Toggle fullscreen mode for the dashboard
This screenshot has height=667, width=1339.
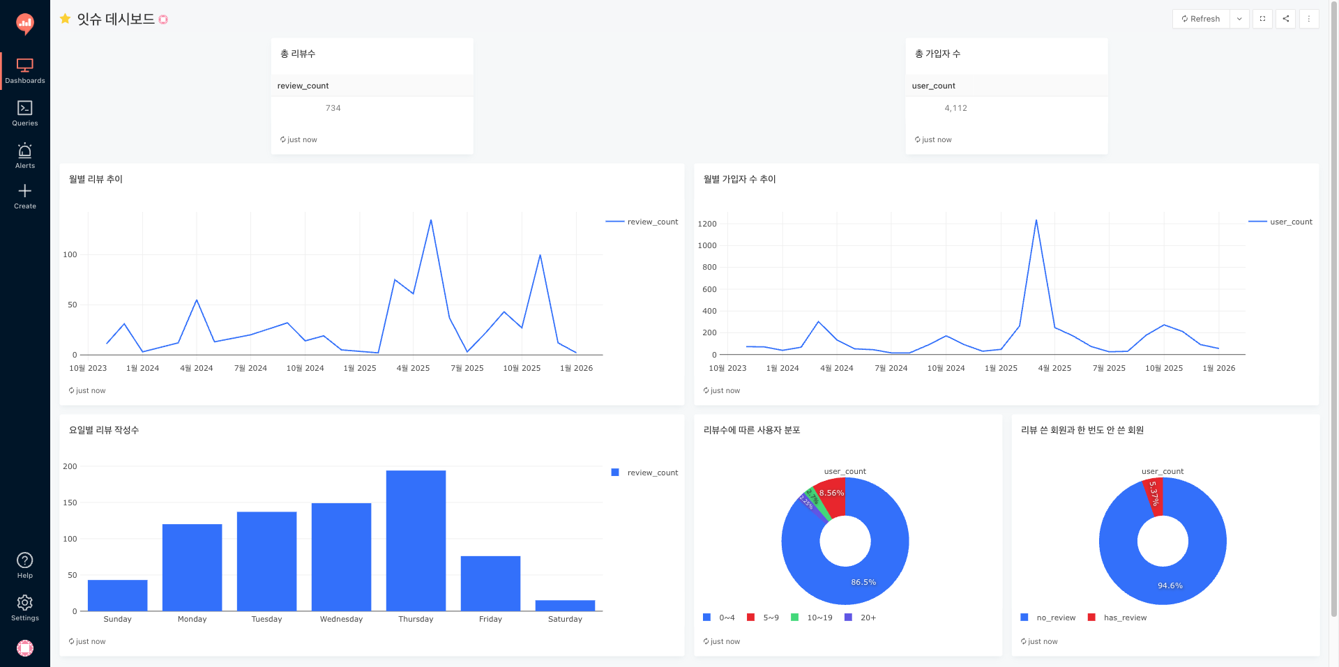pos(1262,19)
